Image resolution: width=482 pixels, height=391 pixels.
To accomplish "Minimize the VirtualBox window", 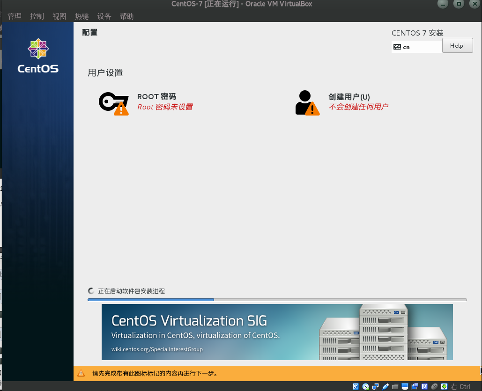I will click(x=443, y=4).
